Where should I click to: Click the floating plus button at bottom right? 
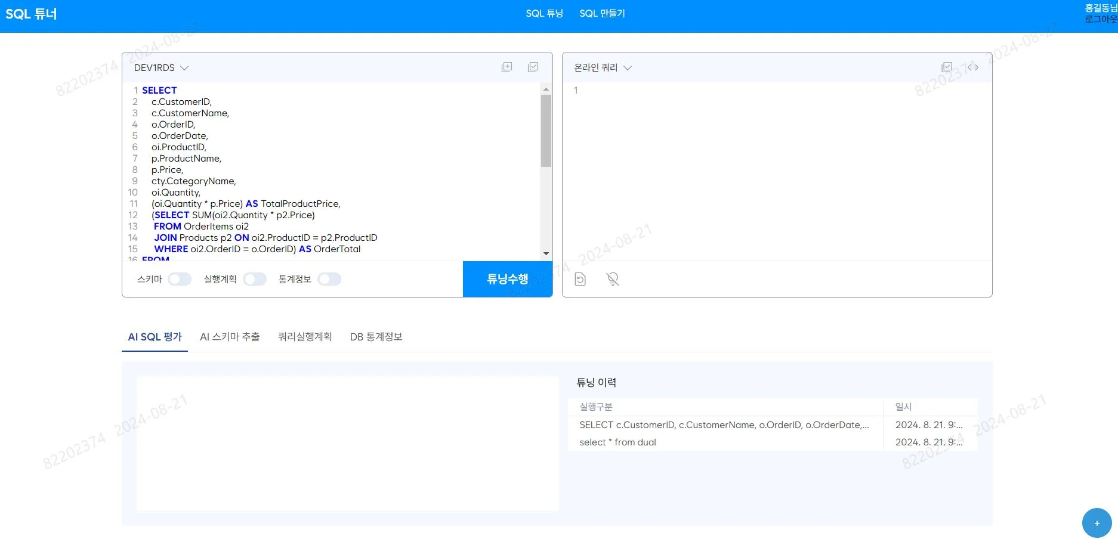[x=1097, y=523]
